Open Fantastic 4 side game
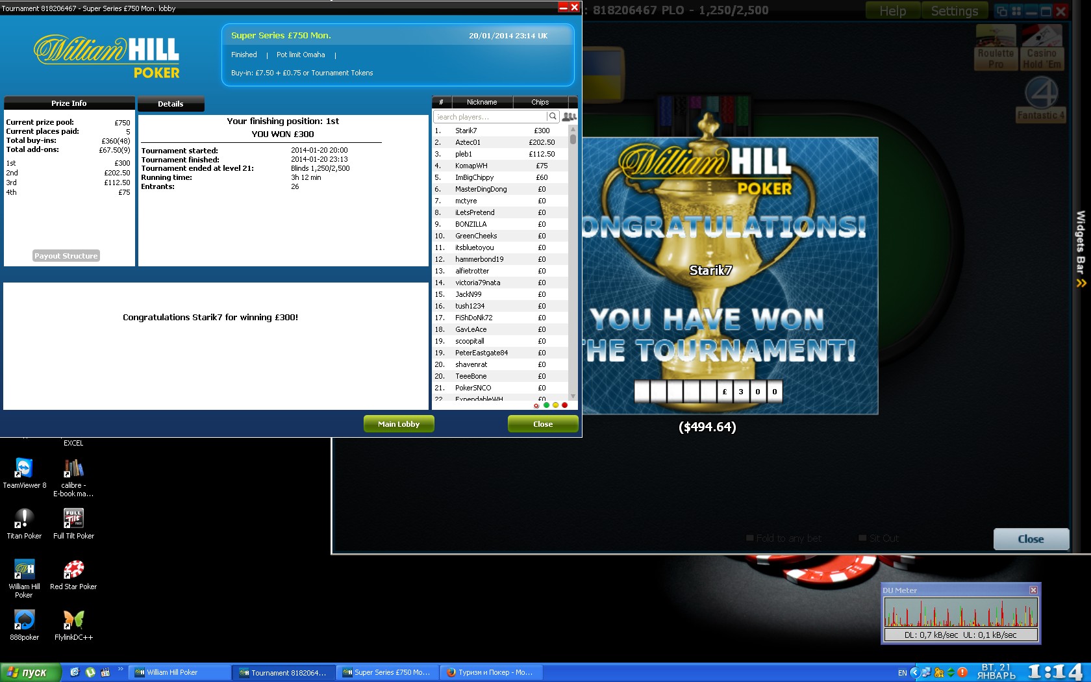This screenshot has width=1091, height=682. tap(1041, 99)
